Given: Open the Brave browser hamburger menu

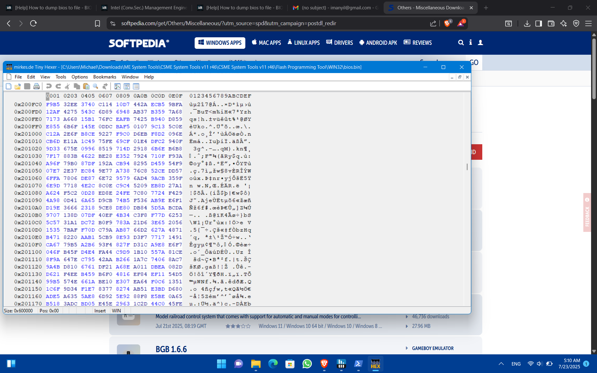Looking at the screenshot, I should click(x=588, y=23).
